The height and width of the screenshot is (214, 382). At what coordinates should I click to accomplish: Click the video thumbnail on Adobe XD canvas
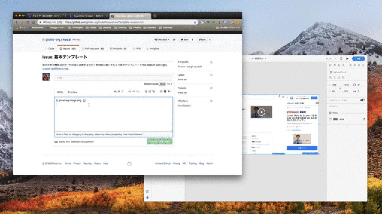261,112
